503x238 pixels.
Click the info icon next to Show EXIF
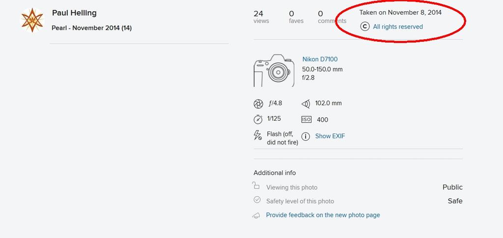click(x=306, y=136)
